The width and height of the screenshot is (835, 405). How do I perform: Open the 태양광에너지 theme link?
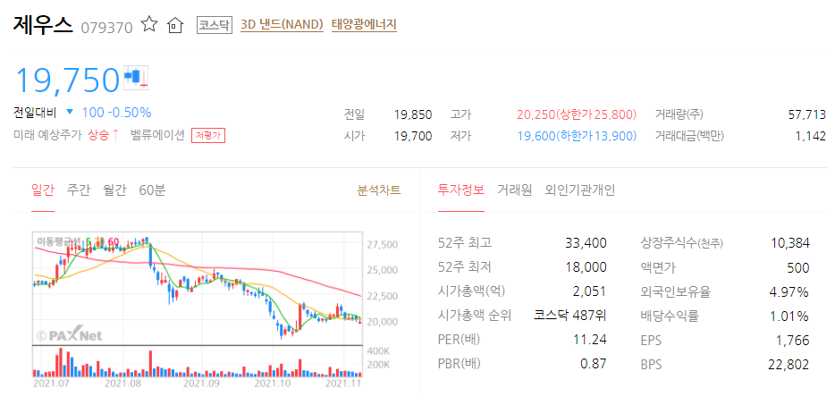[364, 24]
